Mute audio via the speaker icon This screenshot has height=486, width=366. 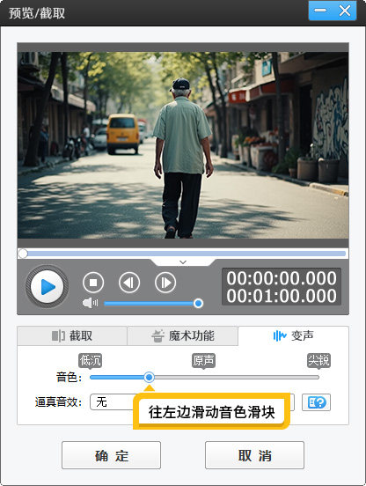(90, 303)
